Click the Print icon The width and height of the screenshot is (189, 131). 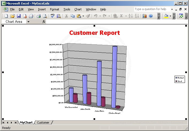pyautogui.click(x=38, y=16)
